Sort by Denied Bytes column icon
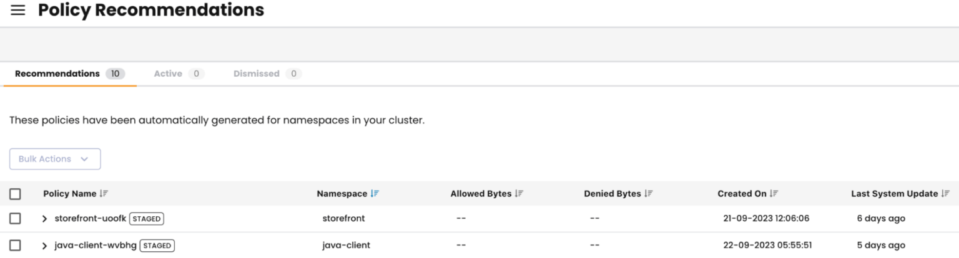The width and height of the screenshot is (959, 258). pos(649,194)
